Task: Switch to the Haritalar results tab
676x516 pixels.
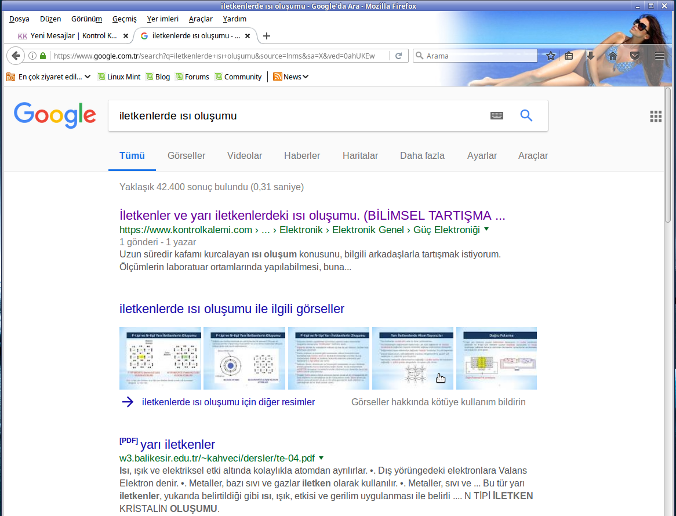Action: (360, 155)
